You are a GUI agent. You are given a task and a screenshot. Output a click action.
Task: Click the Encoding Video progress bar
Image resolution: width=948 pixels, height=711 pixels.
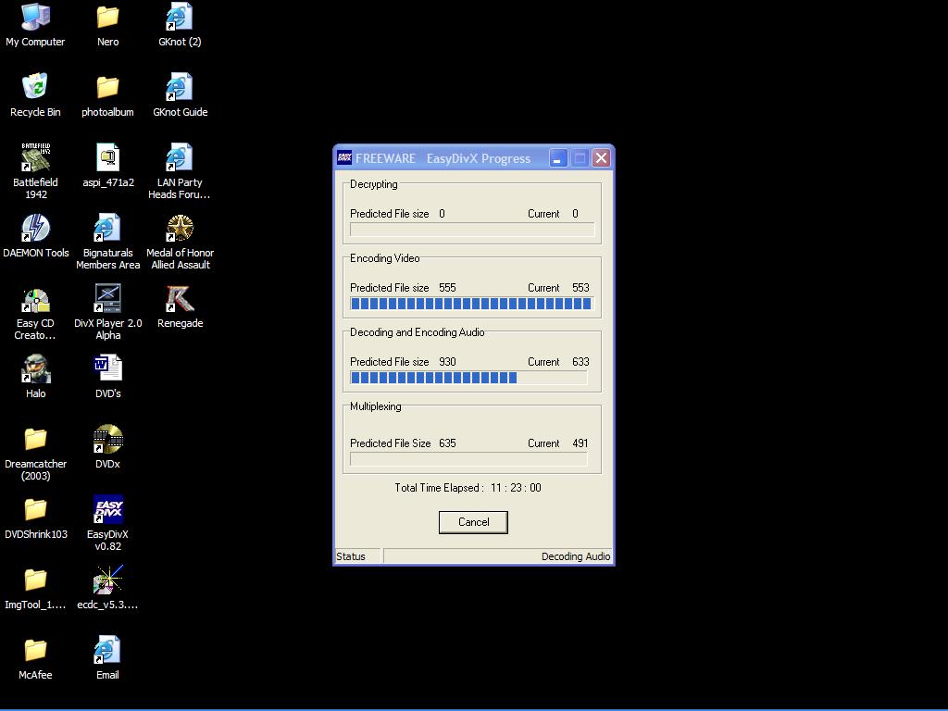click(471, 304)
